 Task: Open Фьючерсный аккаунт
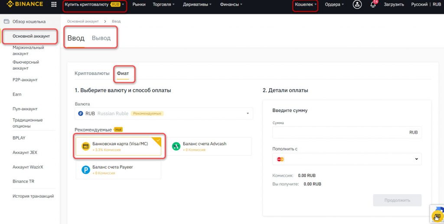pos(26,65)
